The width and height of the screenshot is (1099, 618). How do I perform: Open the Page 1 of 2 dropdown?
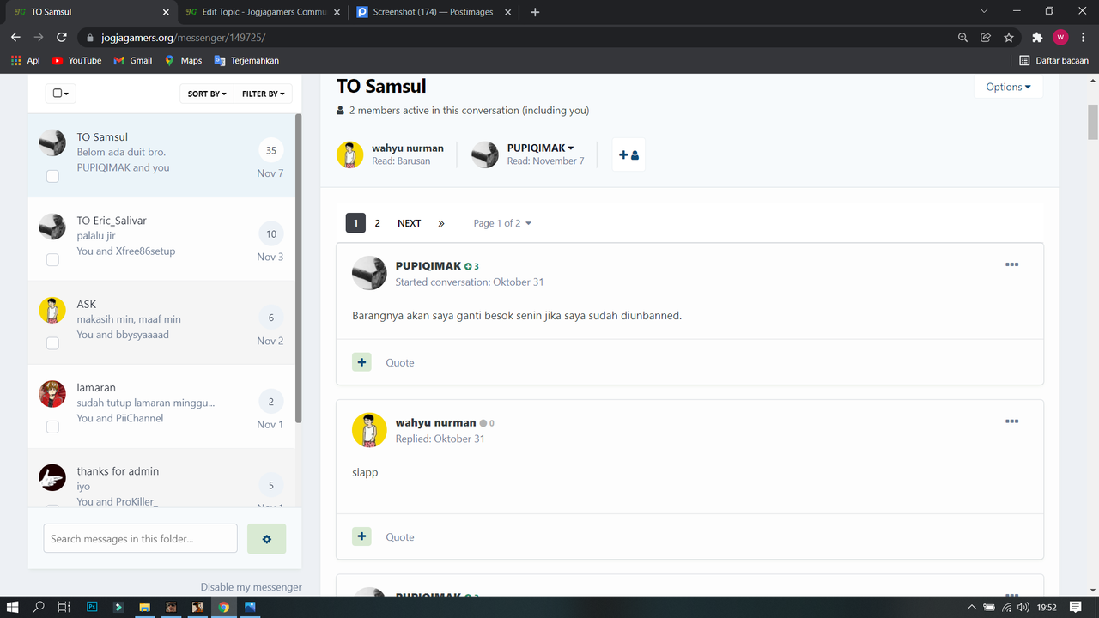[x=502, y=223]
